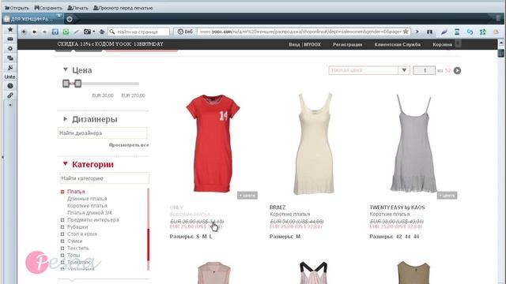This screenshot has height=284, width=506.
Task: Click the right price slider handle
Action: 77,84
